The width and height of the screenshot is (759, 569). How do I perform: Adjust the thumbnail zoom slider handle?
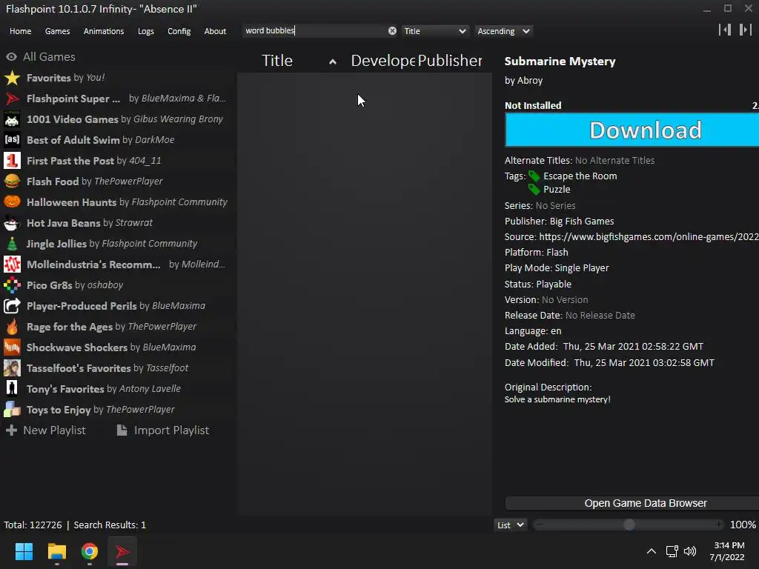click(x=629, y=525)
